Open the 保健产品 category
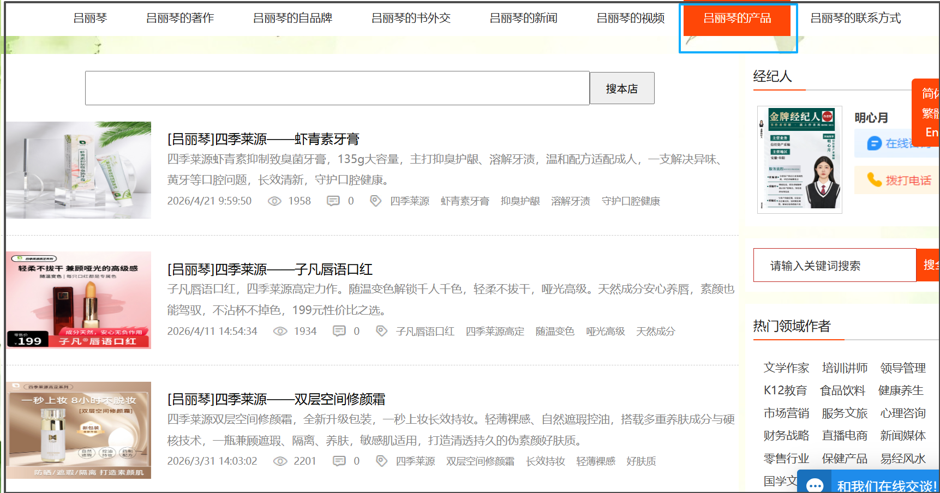The width and height of the screenshot is (940, 493). [x=845, y=459]
